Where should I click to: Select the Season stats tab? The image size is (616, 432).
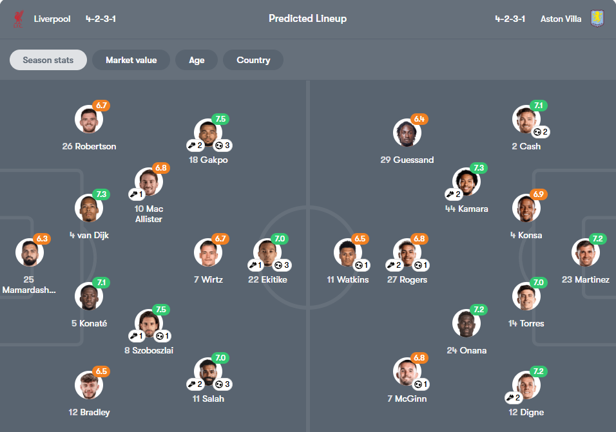48,60
